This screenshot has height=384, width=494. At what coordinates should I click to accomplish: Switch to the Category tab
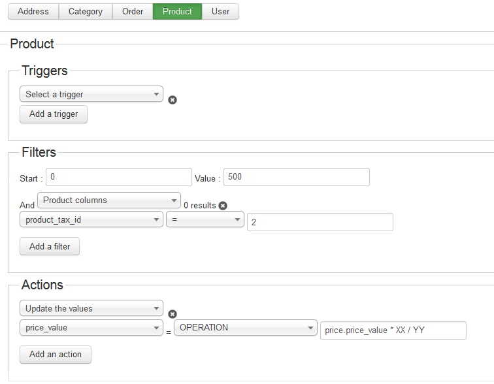pyautogui.click(x=86, y=11)
